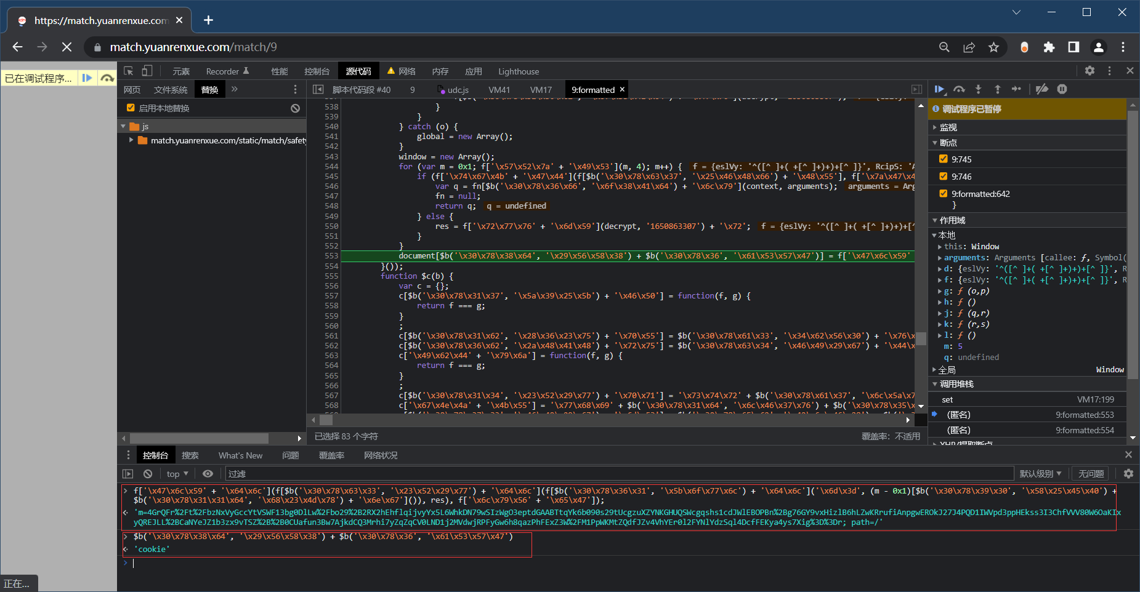Open the Recorder panel tab
This screenshot has height=592, width=1140.
(227, 71)
